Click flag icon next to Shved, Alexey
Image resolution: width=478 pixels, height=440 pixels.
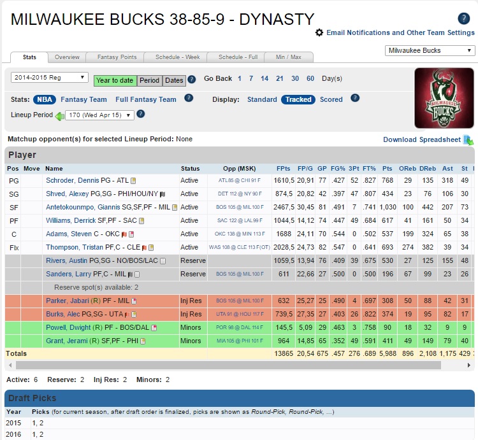pos(163,194)
